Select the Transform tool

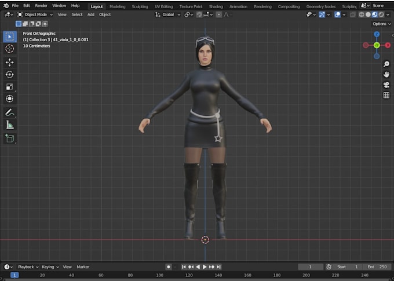tap(10, 98)
